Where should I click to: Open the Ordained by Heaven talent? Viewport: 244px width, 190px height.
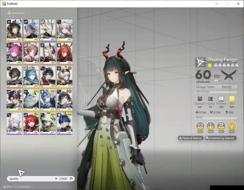[x=221, y=138]
